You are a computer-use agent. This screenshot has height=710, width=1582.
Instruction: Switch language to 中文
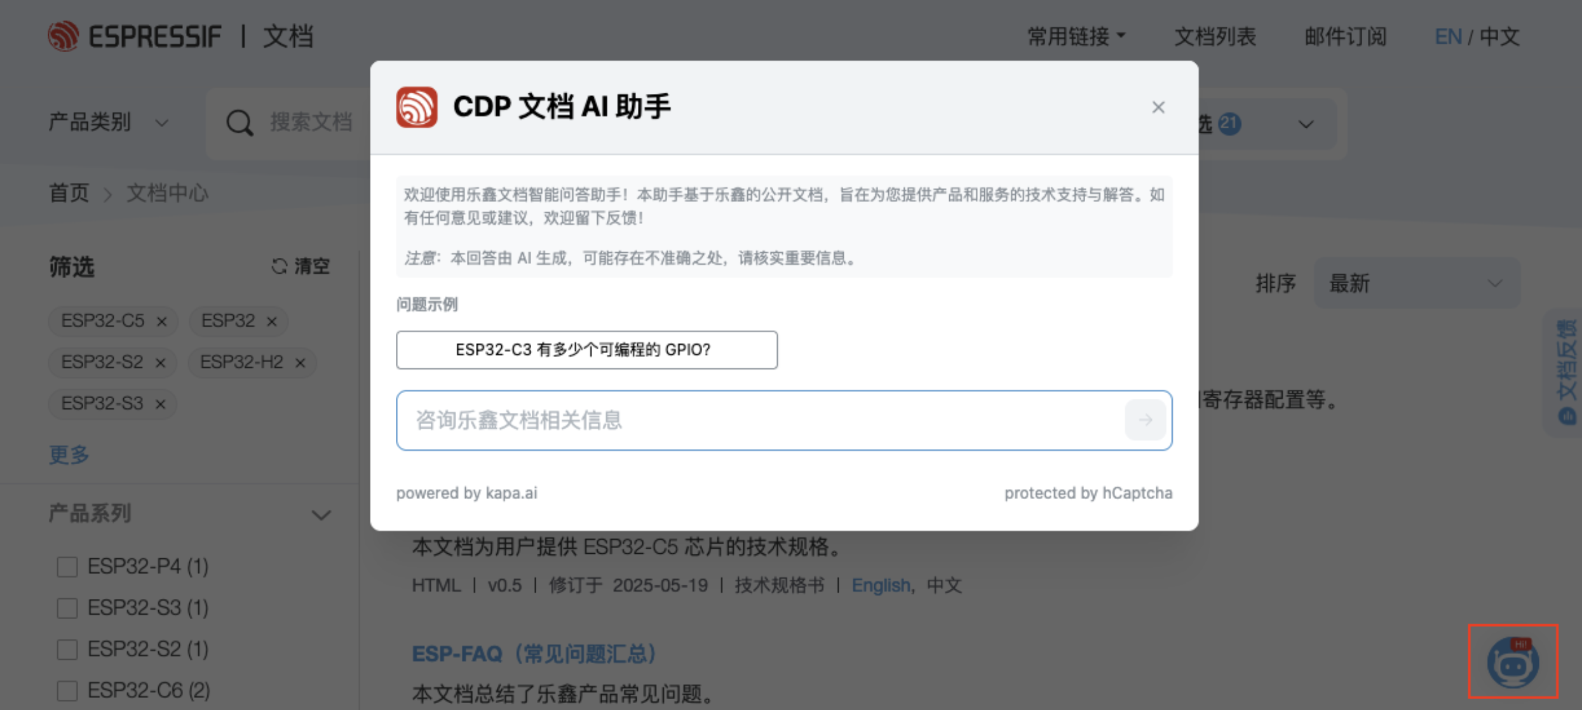coord(1499,36)
